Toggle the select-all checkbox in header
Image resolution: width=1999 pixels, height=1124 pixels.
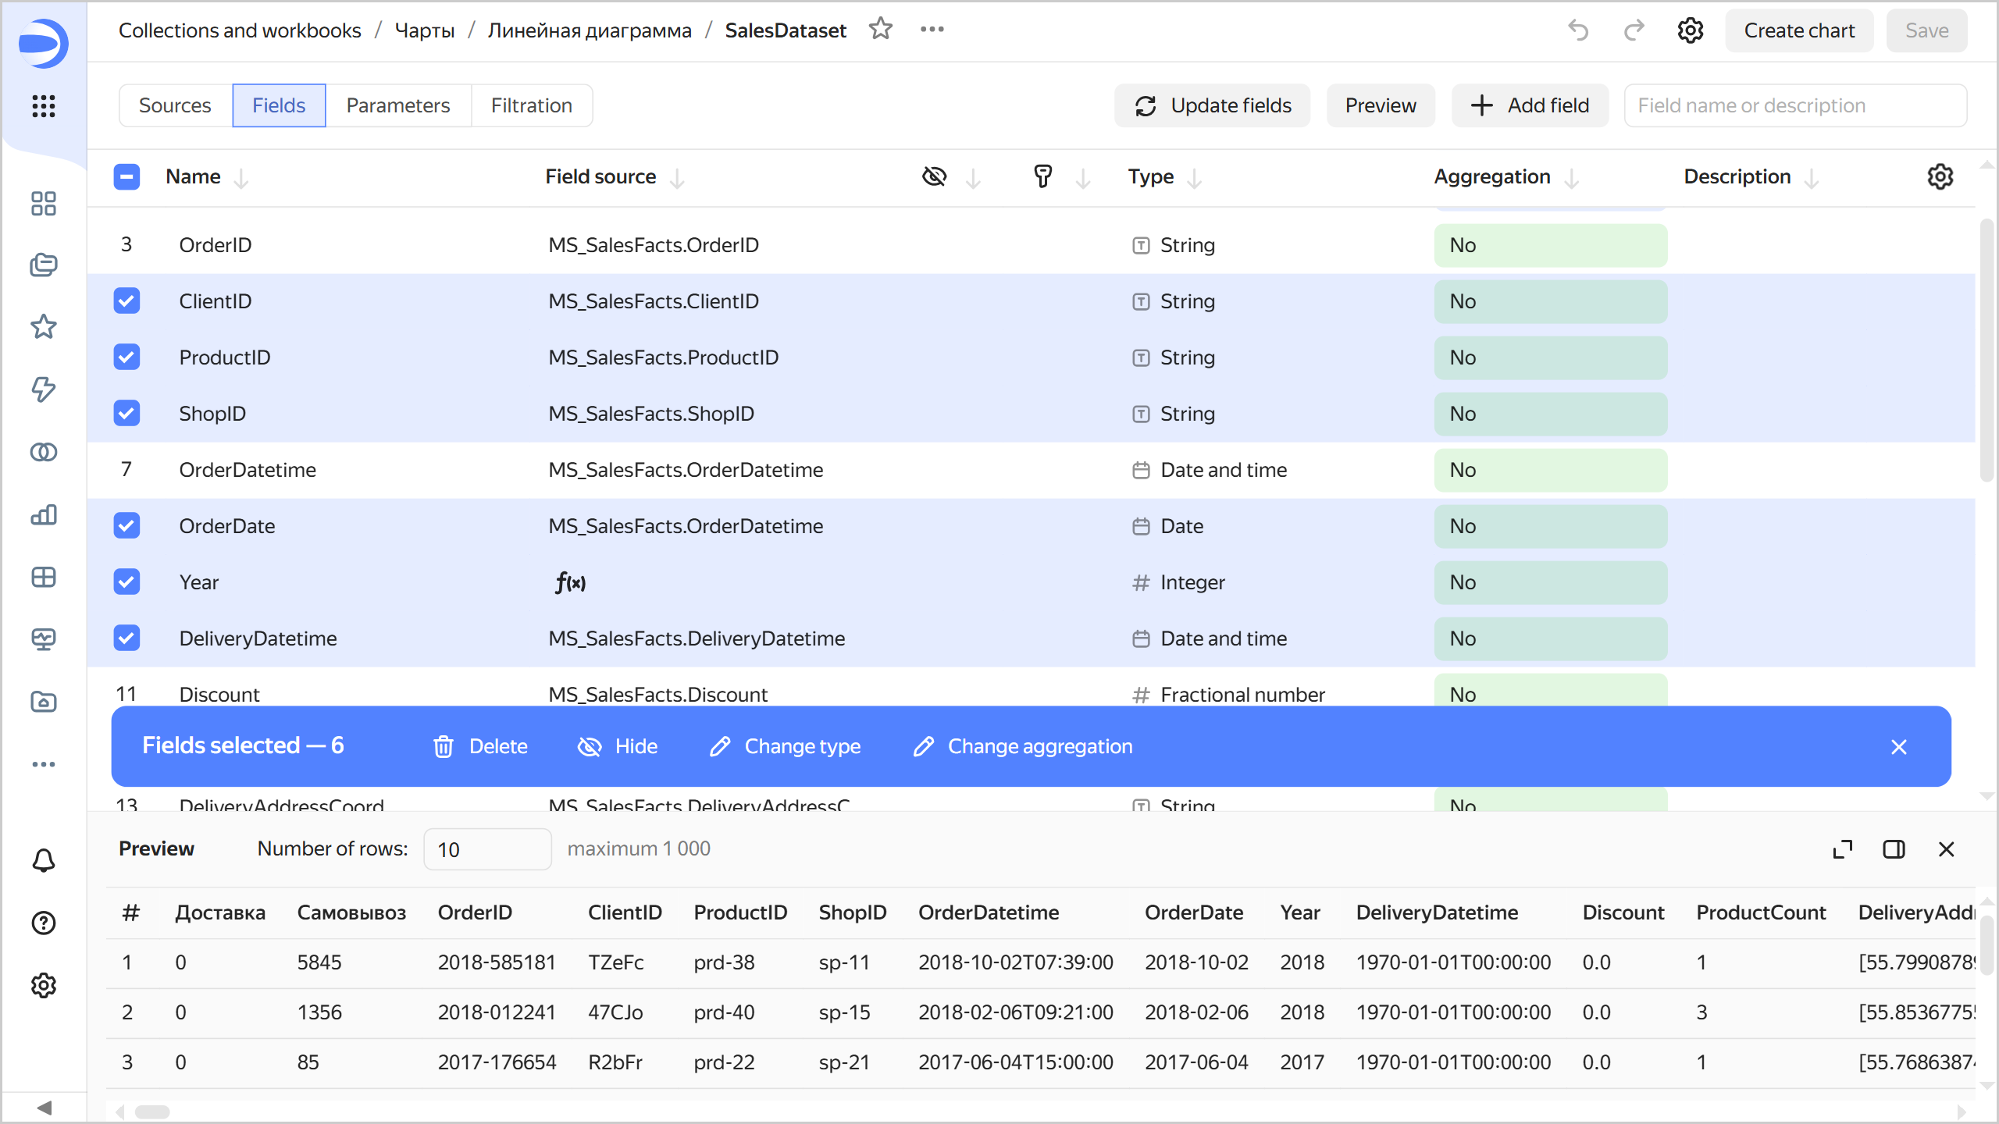point(126,177)
